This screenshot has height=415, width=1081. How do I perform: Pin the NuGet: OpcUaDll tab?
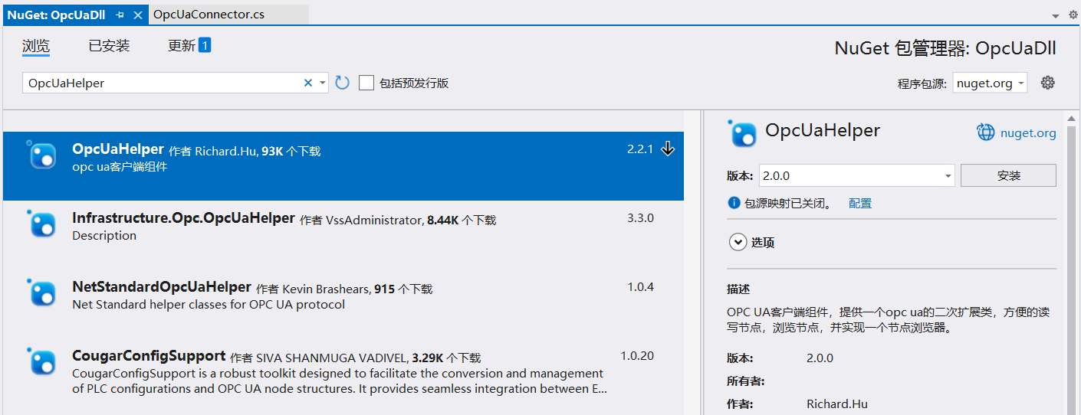pos(120,15)
